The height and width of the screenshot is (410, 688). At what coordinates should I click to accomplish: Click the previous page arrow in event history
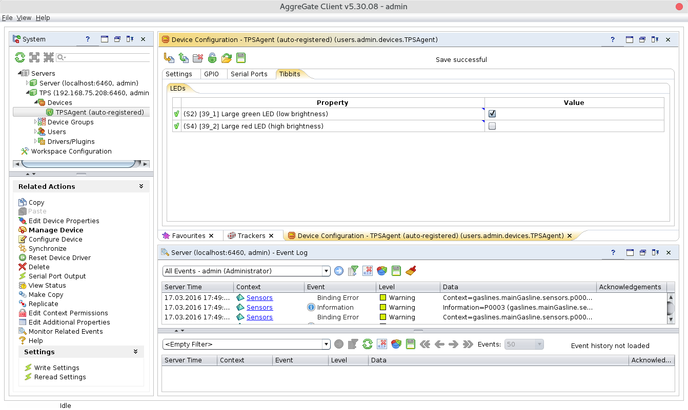(439, 344)
